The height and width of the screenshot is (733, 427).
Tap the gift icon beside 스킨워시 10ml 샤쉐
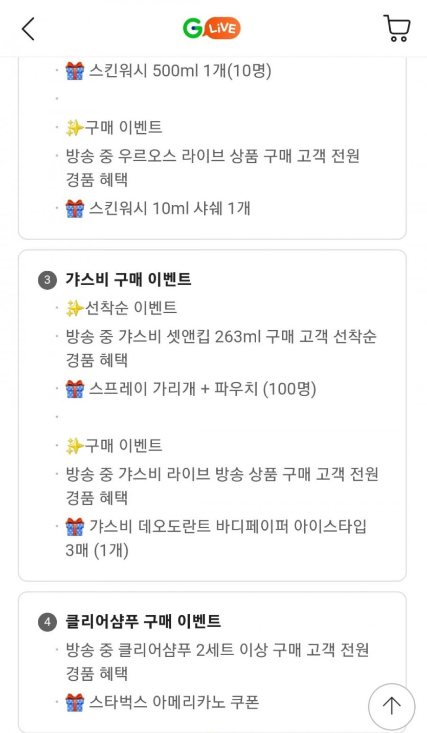75,208
